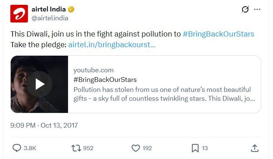The height and width of the screenshot is (159, 273).
Task: Open the Grok slashed-circle icon
Action: 245,10
